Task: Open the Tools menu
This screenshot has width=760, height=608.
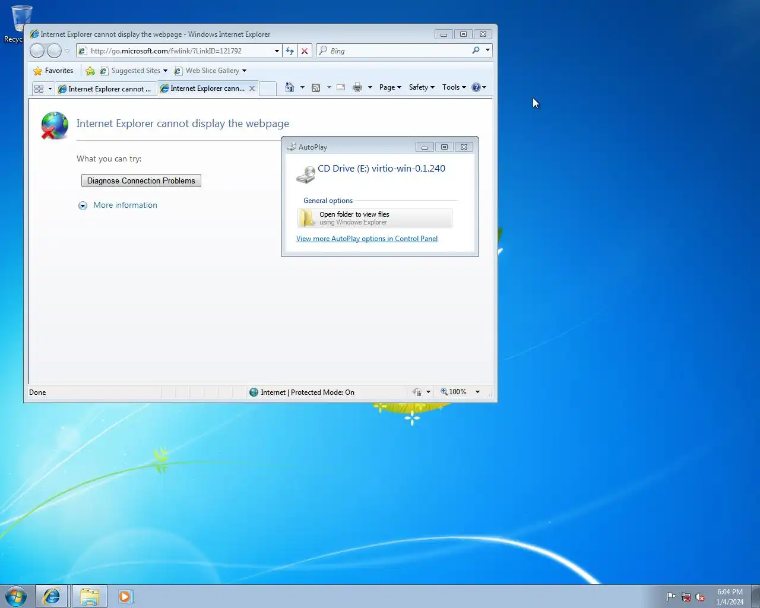Action: (454, 87)
